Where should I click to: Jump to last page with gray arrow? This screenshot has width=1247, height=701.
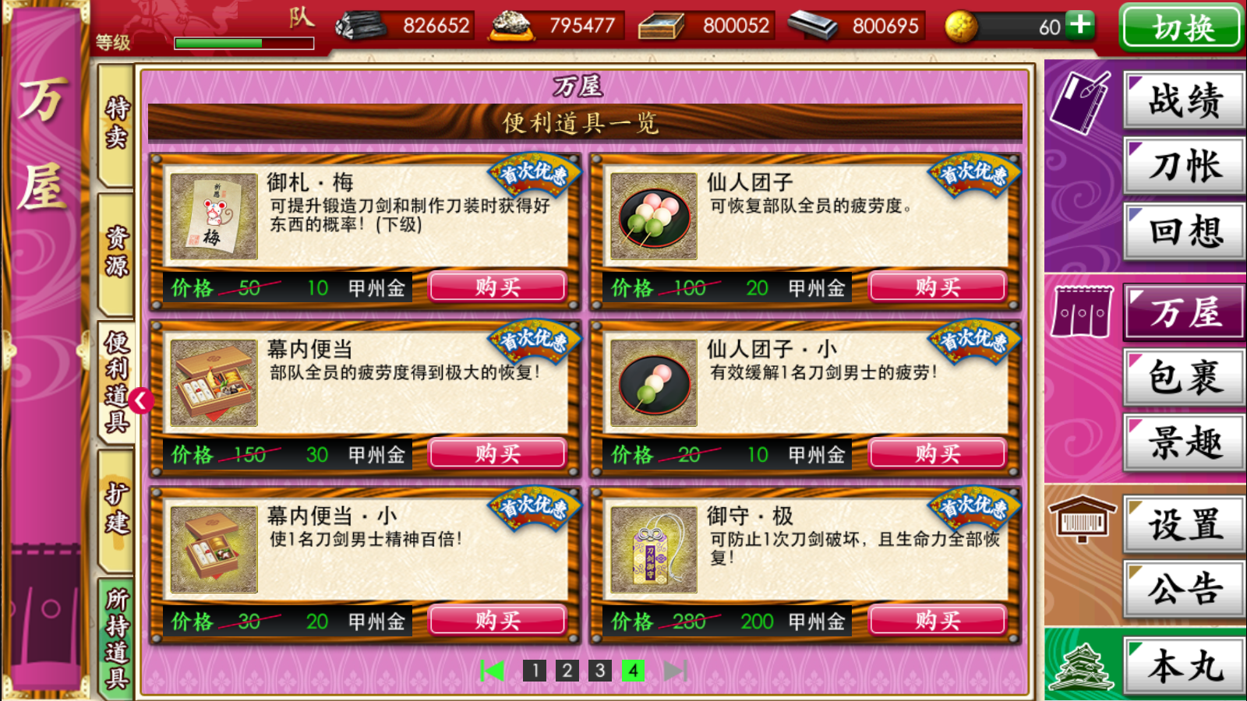point(675,671)
